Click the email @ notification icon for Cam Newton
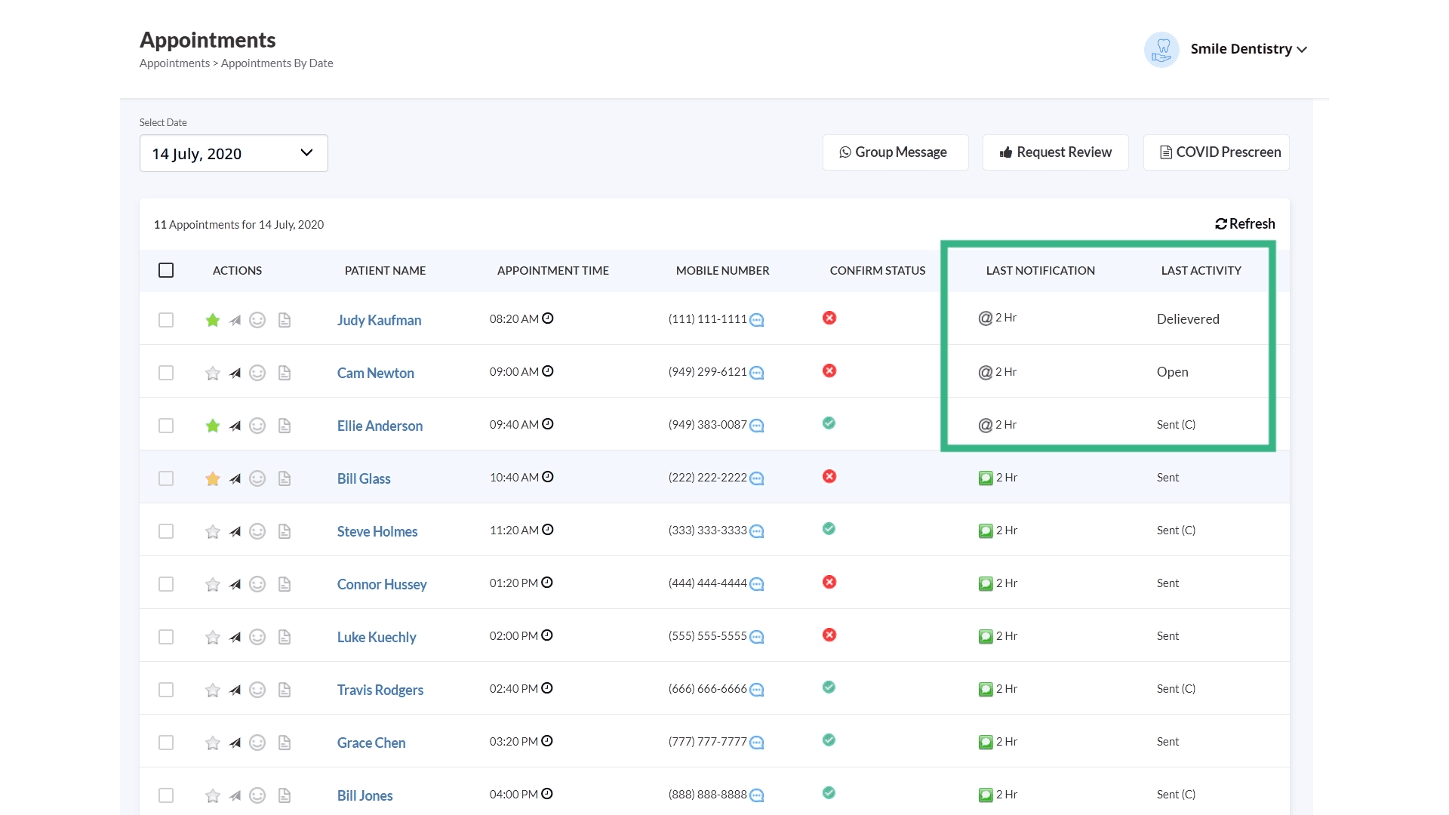 (x=986, y=372)
